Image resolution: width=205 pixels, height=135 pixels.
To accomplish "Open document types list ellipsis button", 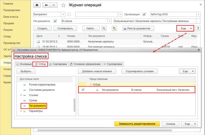I will [x=198, y=21].
